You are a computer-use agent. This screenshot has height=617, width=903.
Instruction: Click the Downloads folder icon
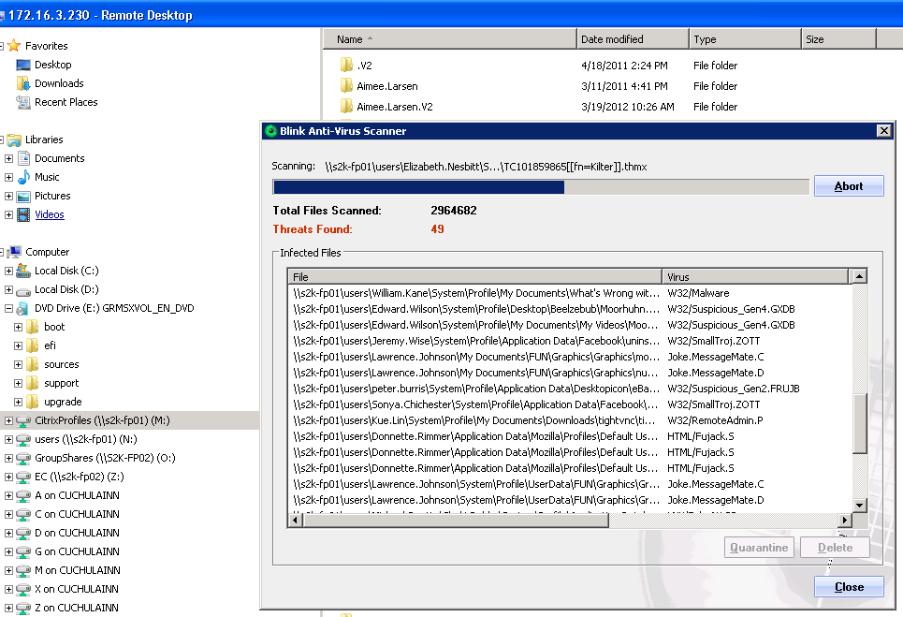tap(23, 83)
